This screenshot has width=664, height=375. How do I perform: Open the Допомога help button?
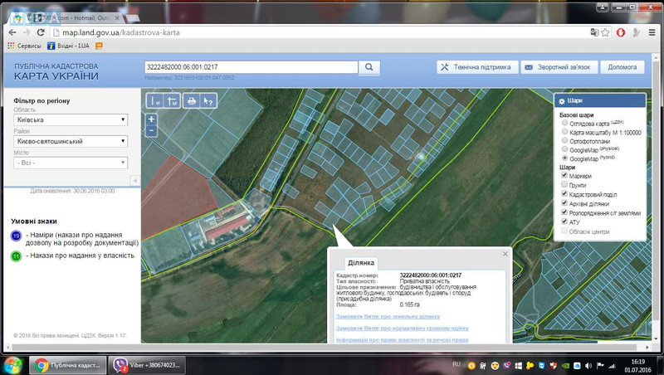tap(622, 67)
